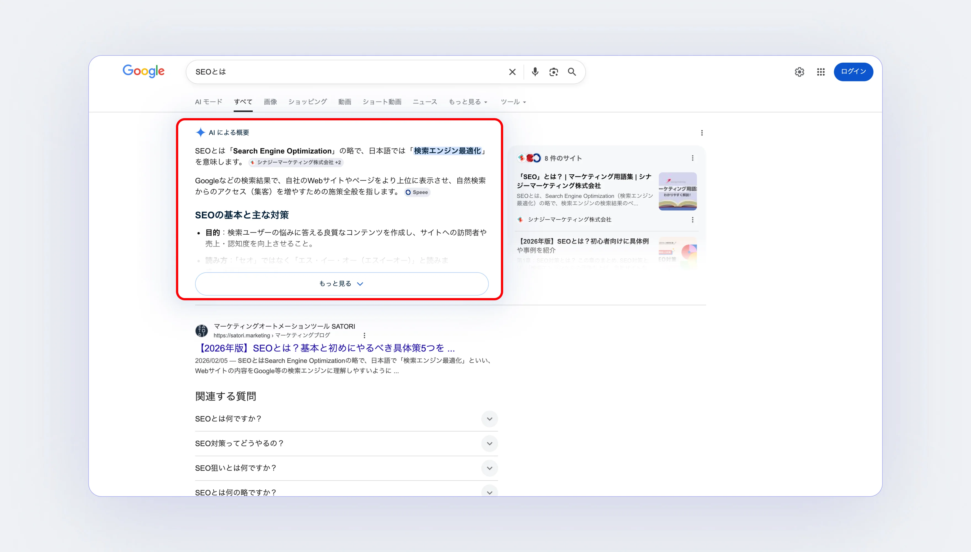Expand the question SEOとは何の略ですか？

(346, 492)
